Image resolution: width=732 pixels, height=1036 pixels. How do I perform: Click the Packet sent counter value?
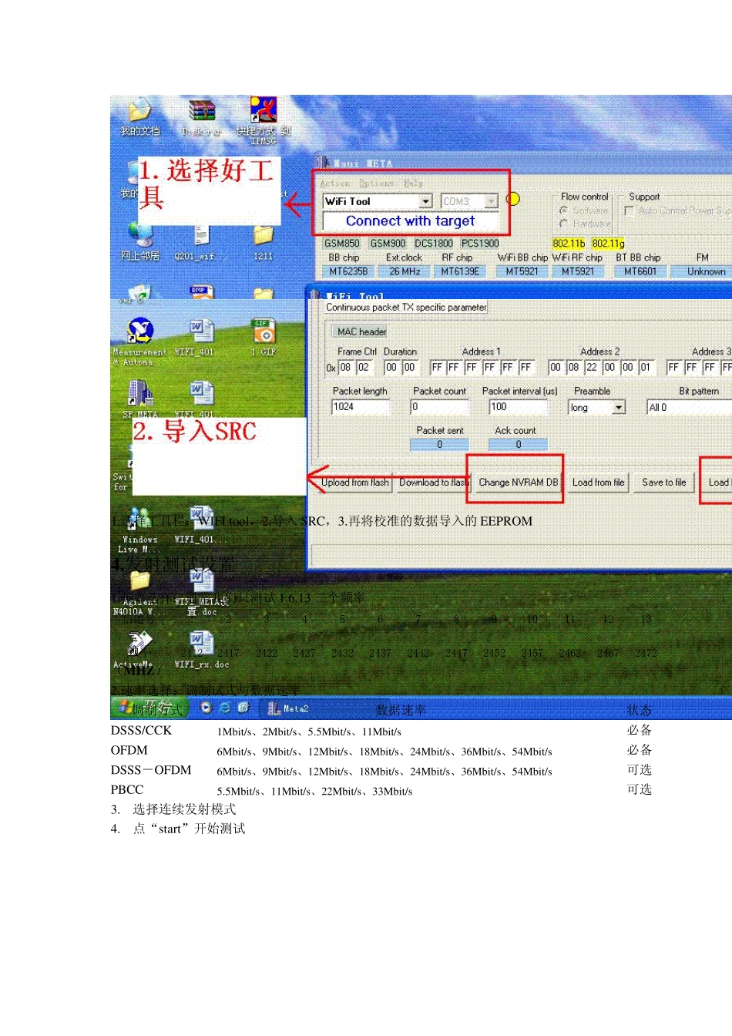point(440,445)
